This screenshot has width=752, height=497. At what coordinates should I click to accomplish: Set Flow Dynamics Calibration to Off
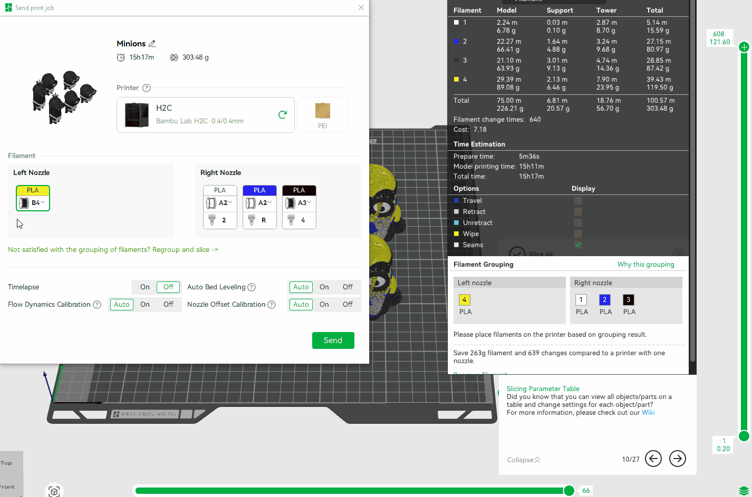[x=168, y=305]
